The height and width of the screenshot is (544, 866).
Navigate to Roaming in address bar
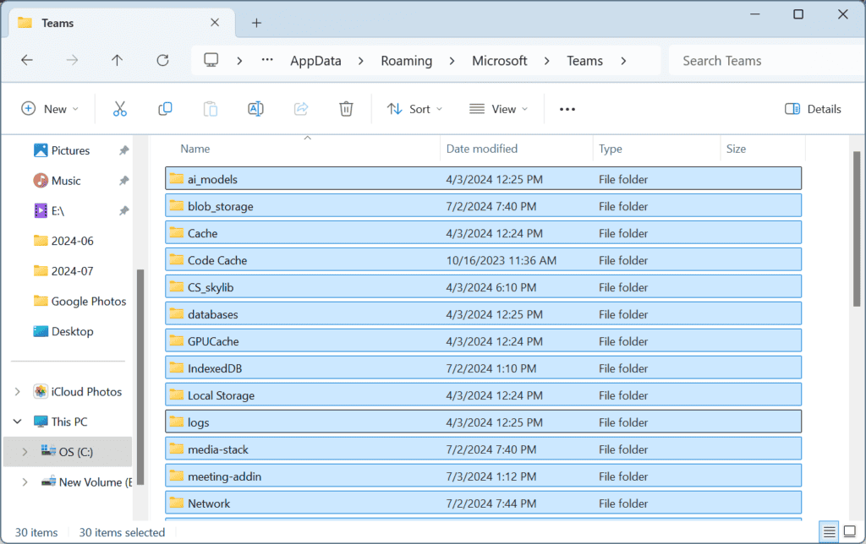click(x=407, y=61)
